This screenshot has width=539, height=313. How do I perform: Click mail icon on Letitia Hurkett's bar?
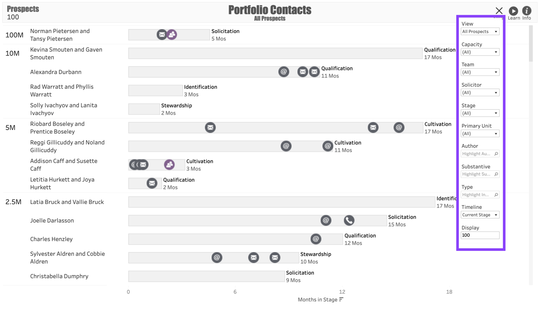[152, 183]
